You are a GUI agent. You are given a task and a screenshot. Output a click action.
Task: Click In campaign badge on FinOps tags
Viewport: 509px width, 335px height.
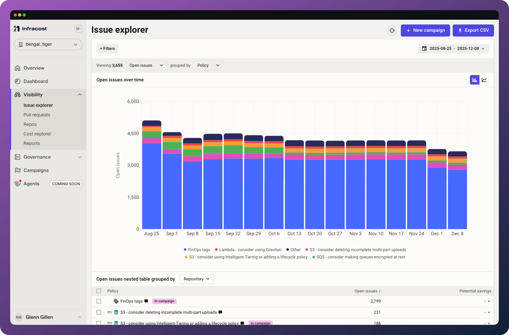(164, 301)
